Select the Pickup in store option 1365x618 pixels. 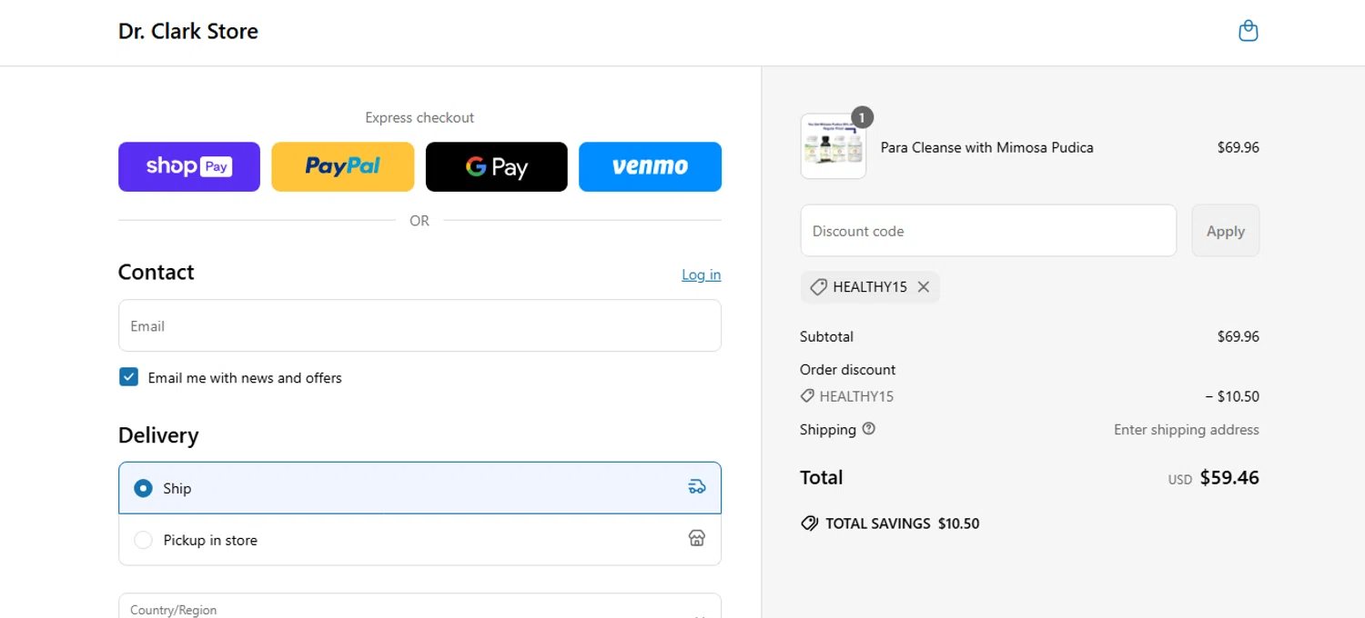click(x=420, y=540)
